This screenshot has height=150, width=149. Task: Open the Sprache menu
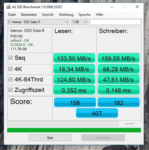(85, 15)
